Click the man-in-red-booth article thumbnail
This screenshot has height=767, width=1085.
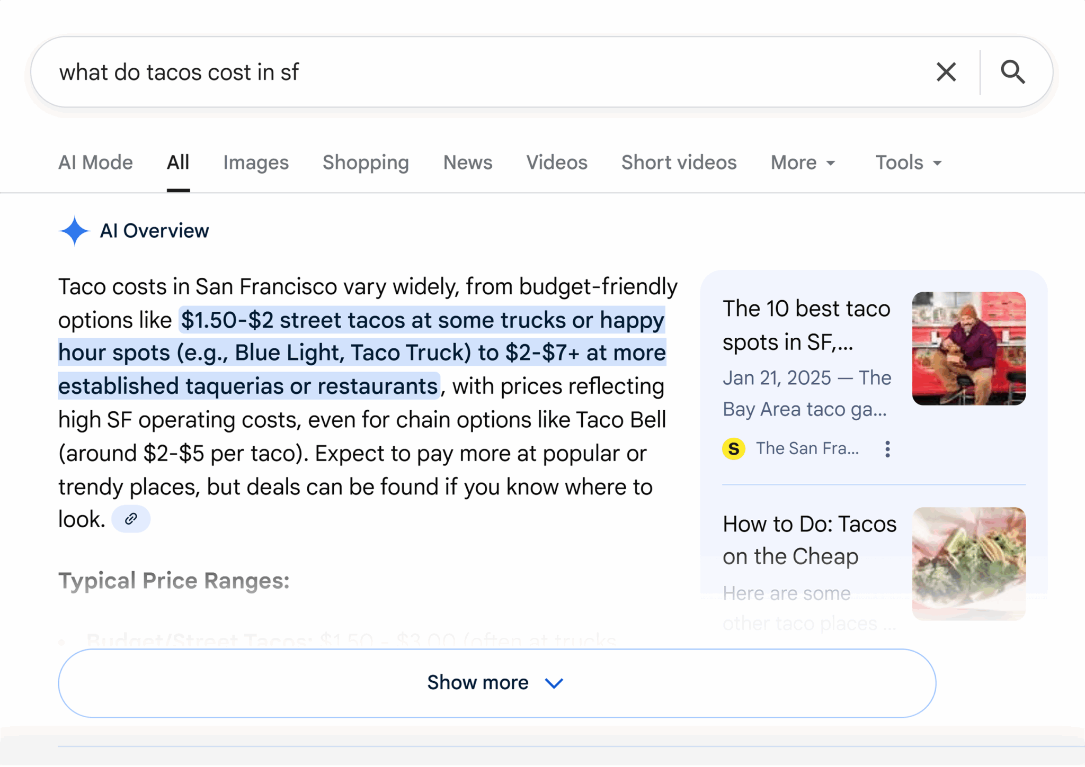(x=968, y=348)
